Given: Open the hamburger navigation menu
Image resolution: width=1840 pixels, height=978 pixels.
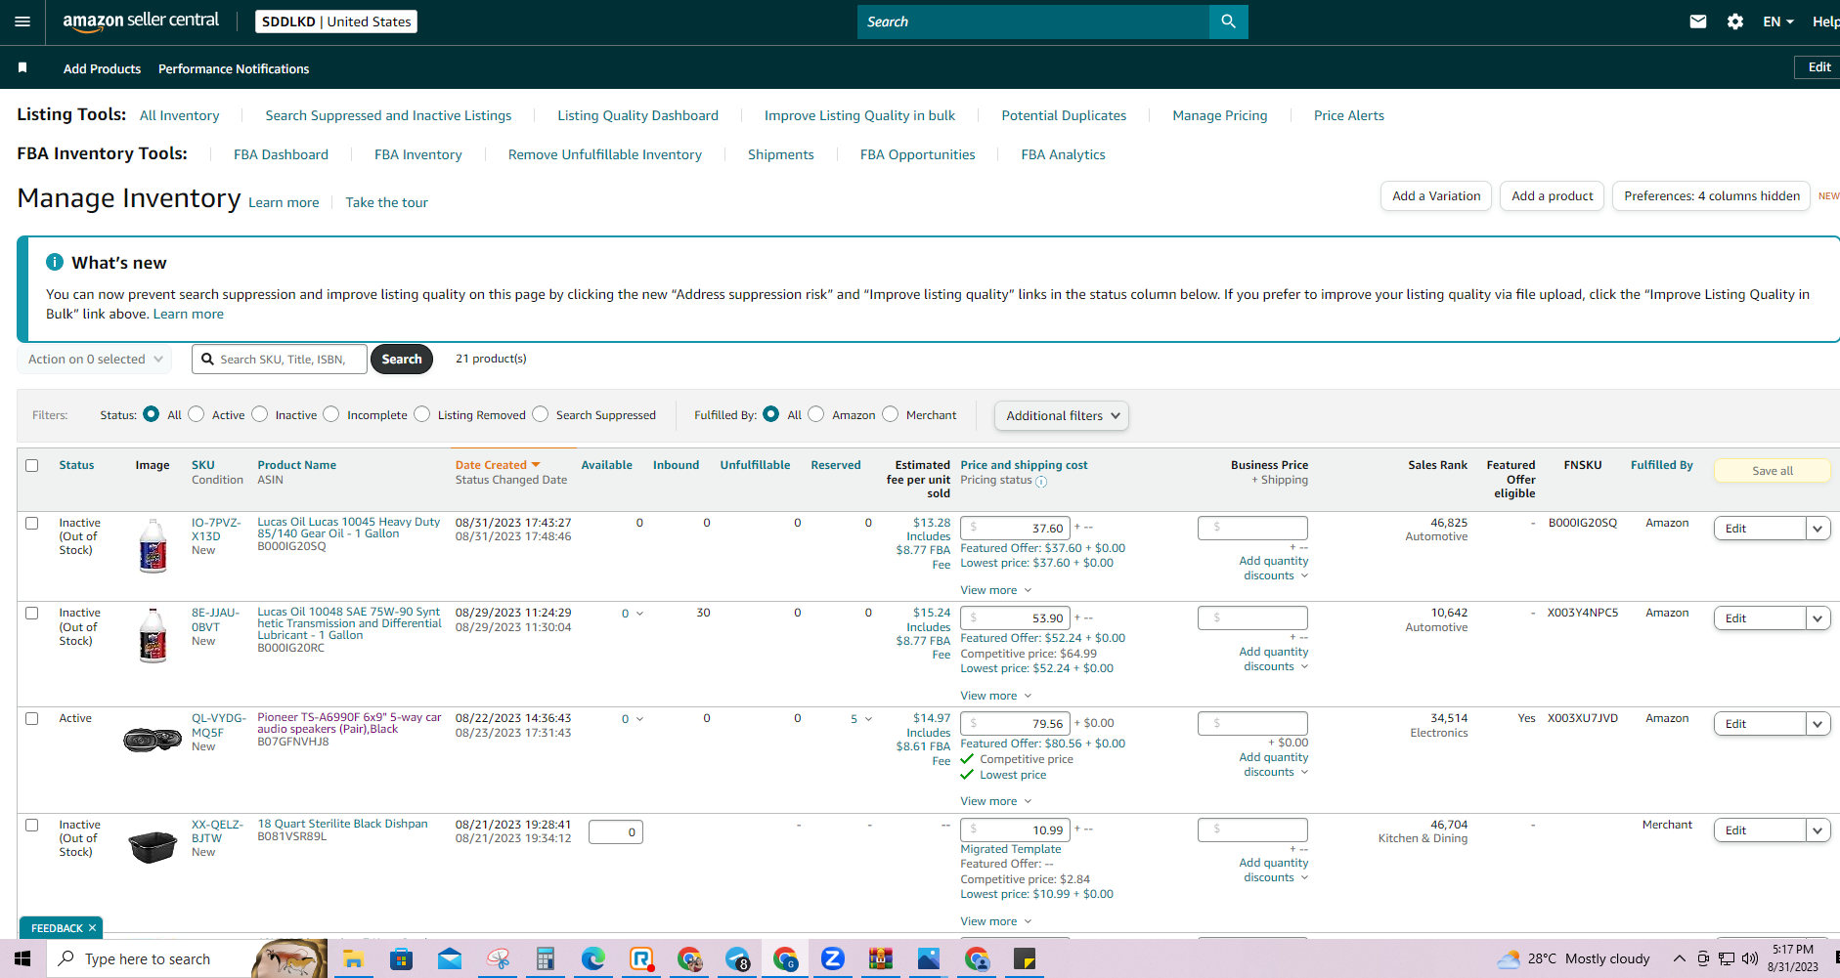Looking at the screenshot, I should pyautogui.click(x=22, y=21).
